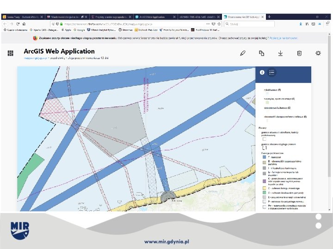333x249 pixels.
Task: Click the Pocket save icon in address bar
Action: click(214, 24)
